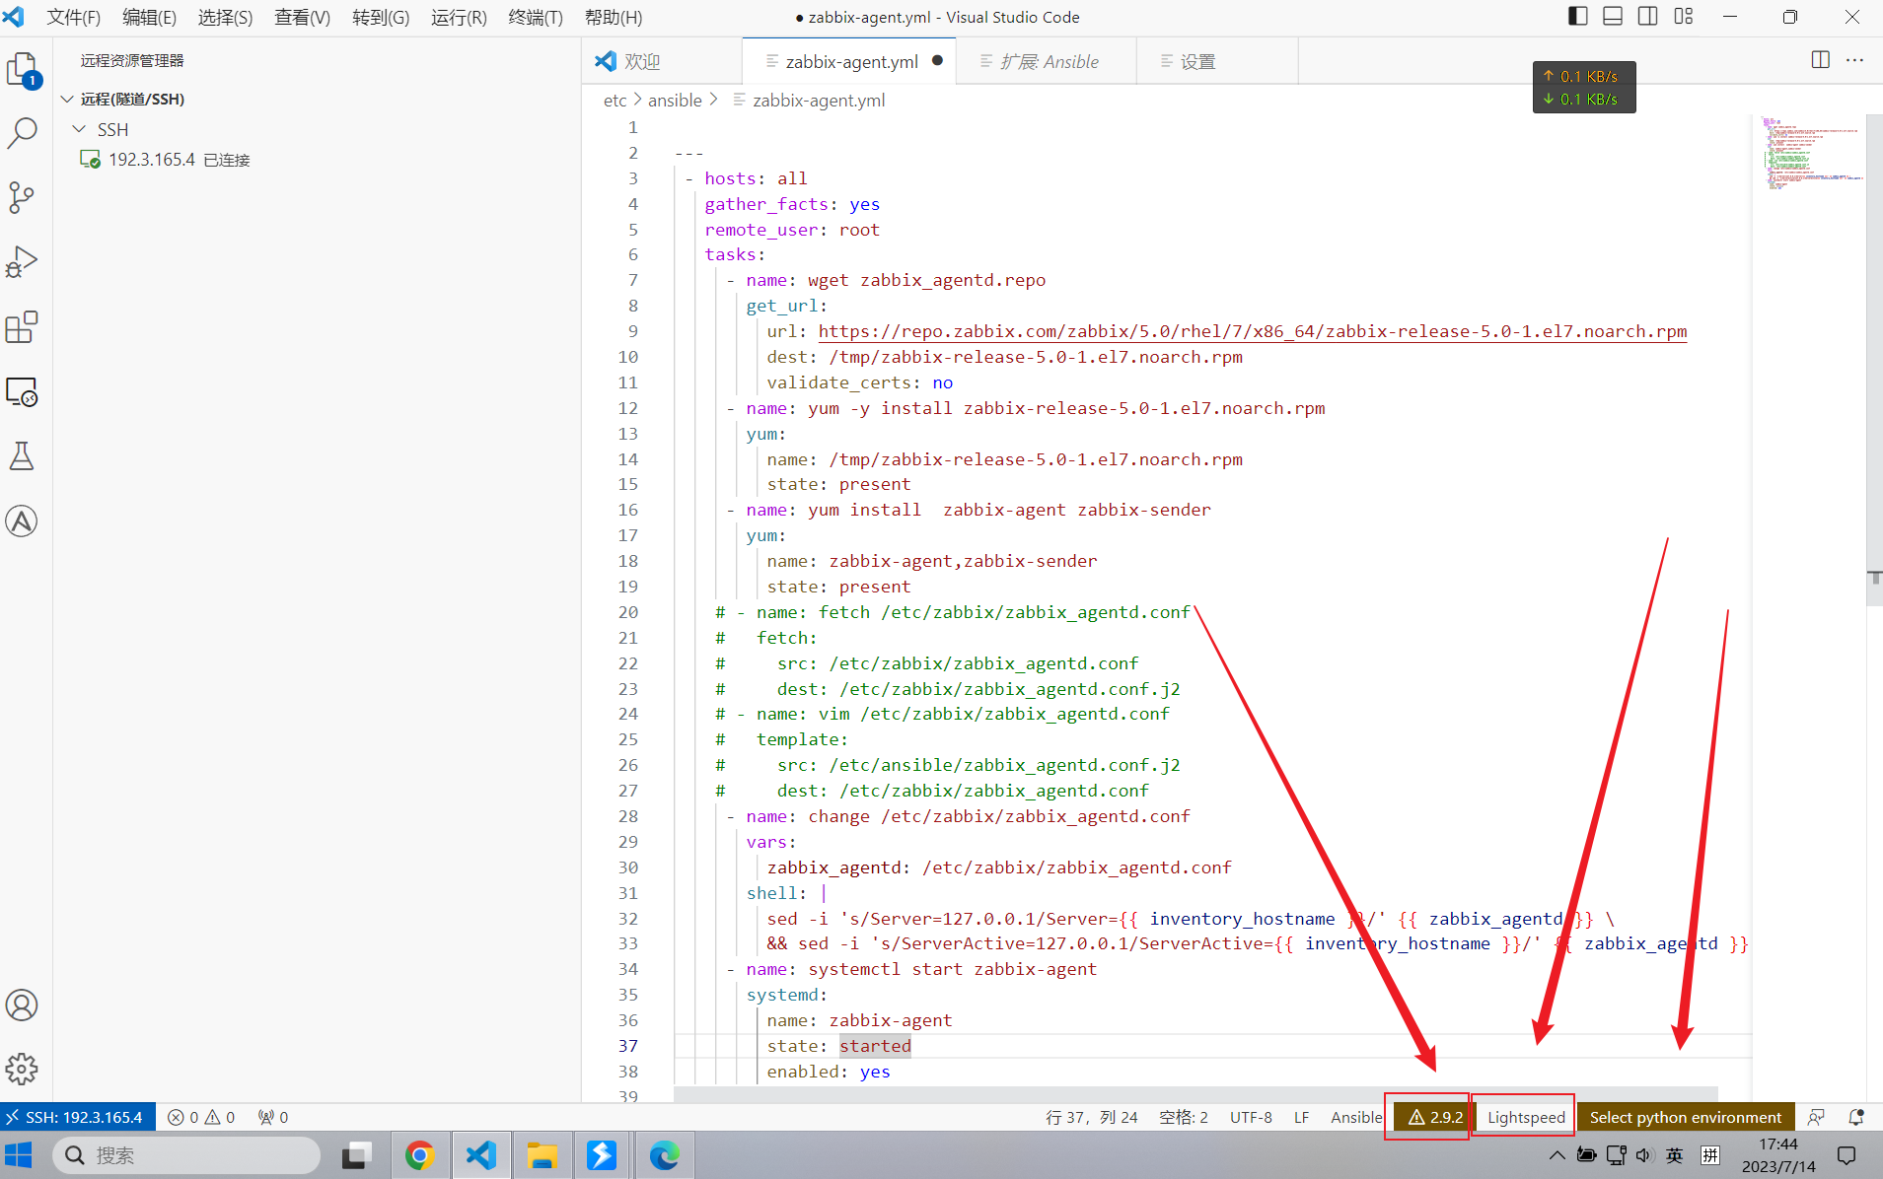The height and width of the screenshot is (1179, 1883).
Task: Change the LF end of line sequence
Action: [1301, 1117]
